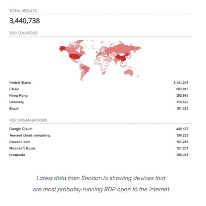Viewport: 206px width, 206px height.
Task: Filter results by Microsoft Azure
Action: [22, 148]
